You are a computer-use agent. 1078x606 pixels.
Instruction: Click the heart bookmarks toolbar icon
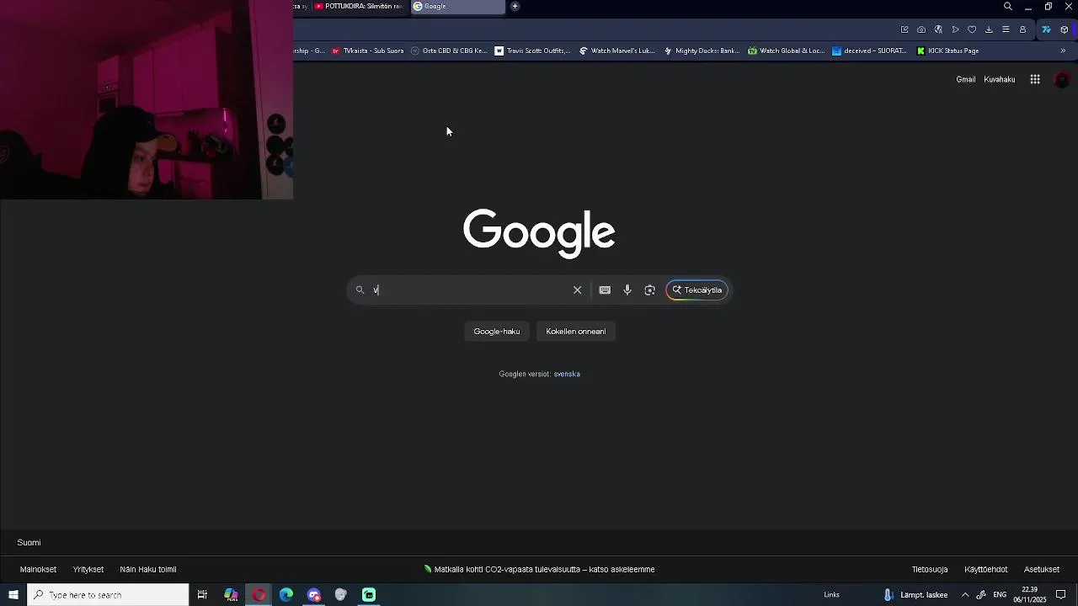point(972,29)
